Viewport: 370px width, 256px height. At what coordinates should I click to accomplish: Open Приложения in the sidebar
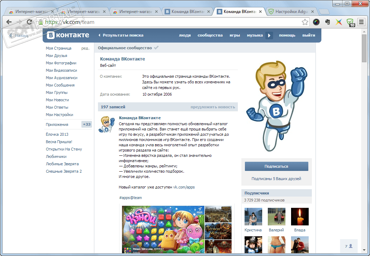(x=57, y=124)
